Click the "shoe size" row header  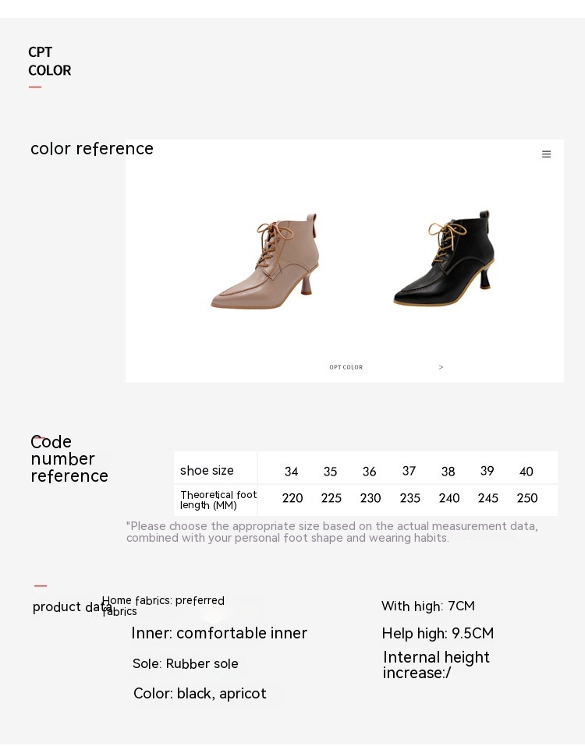[207, 471]
